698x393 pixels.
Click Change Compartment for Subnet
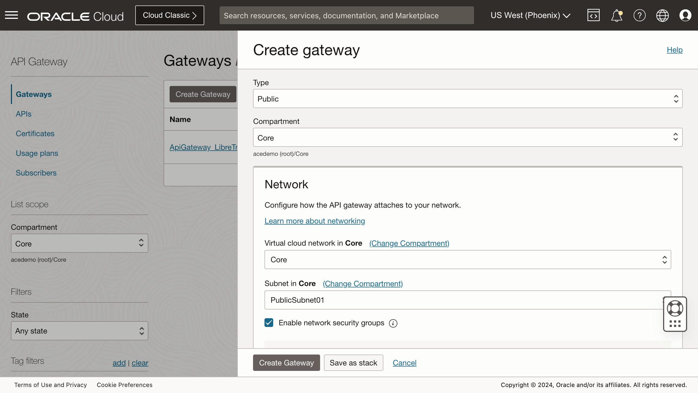click(363, 284)
